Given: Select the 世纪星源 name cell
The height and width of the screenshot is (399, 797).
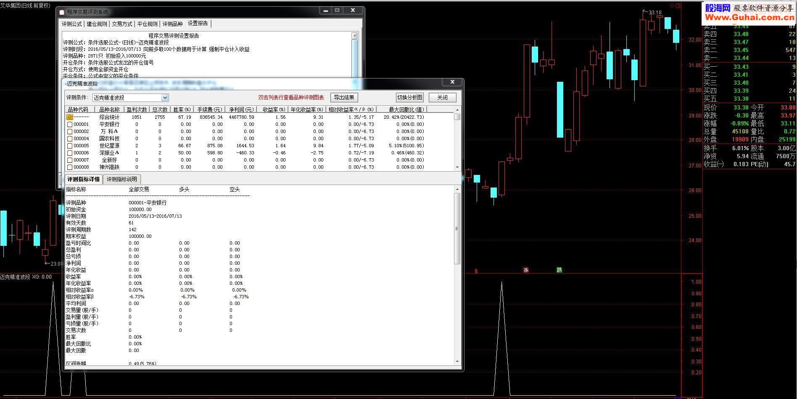Looking at the screenshot, I should 109,146.
